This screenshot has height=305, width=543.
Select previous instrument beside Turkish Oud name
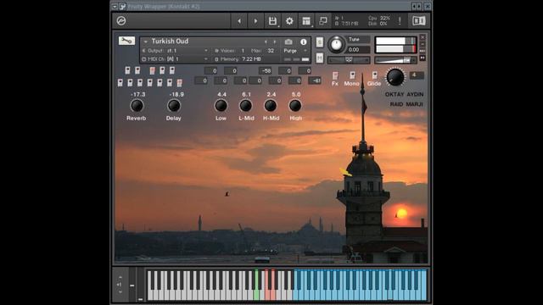pyautogui.click(x=266, y=42)
